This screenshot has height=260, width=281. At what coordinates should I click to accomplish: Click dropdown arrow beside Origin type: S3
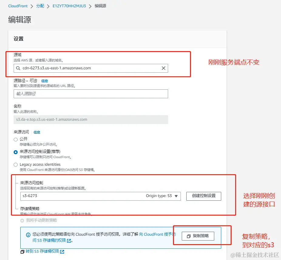[176, 196]
